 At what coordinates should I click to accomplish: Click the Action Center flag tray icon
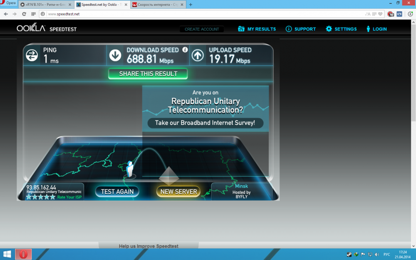(363, 255)
